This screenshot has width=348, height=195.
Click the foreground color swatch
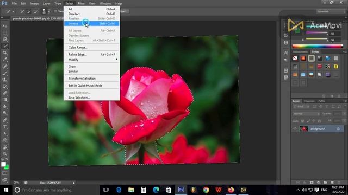point(3,164)
